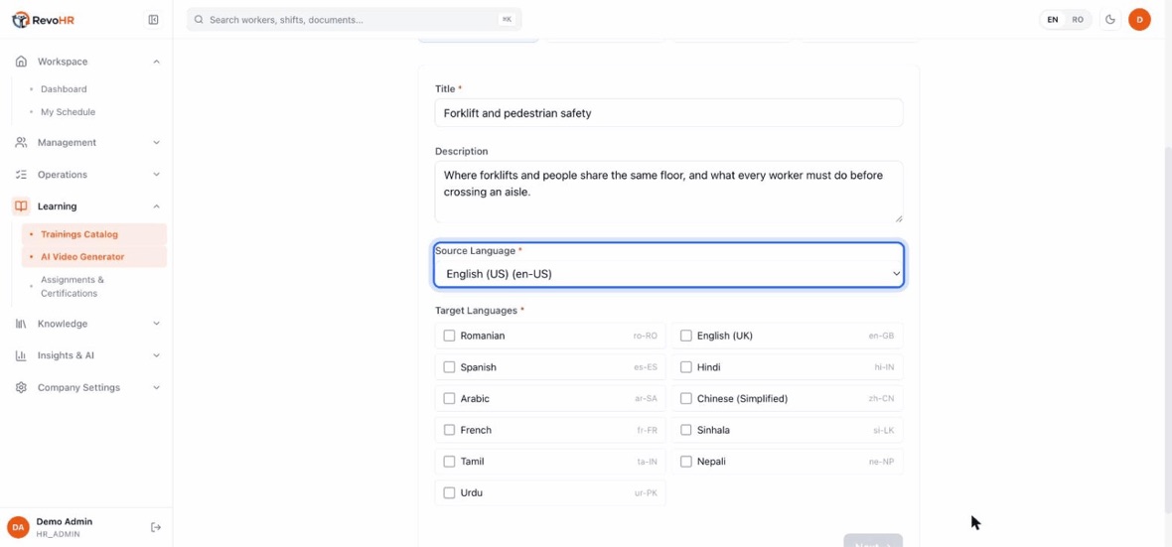Image resolution: width=1172 pixels, height=547 pixels.
Task: Expand the Operations menu chevron
Action: 156,175
